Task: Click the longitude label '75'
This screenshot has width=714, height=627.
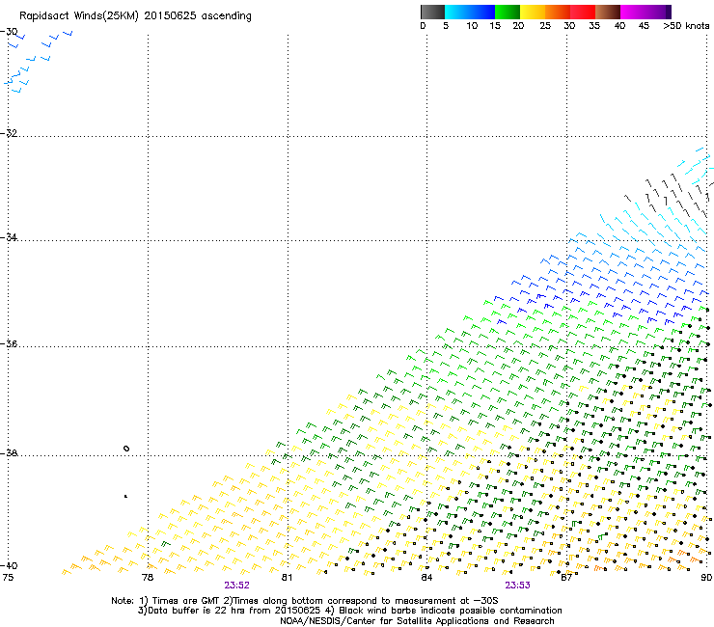Action: tap(8, 578)
